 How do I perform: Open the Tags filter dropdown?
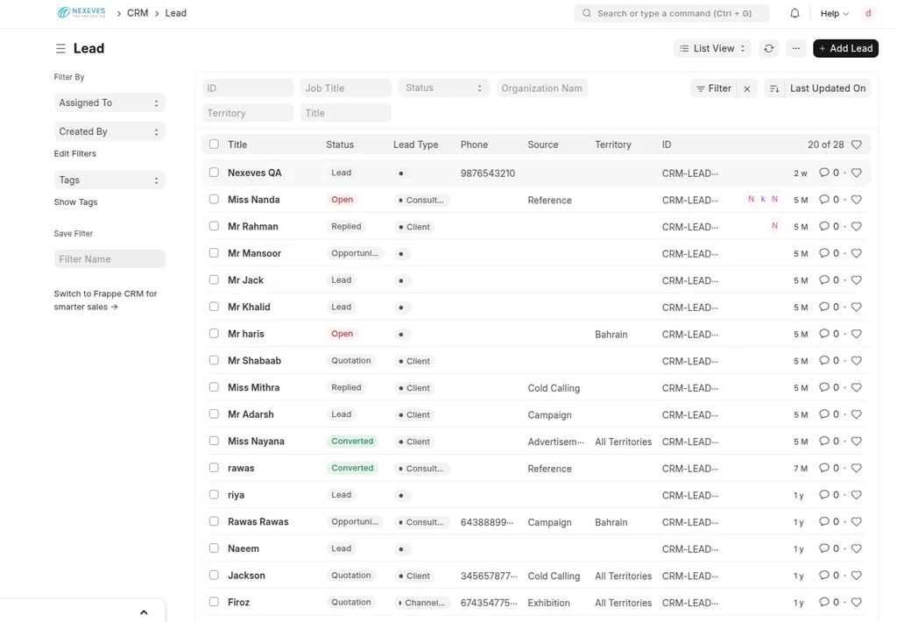[x=109, y=180]
